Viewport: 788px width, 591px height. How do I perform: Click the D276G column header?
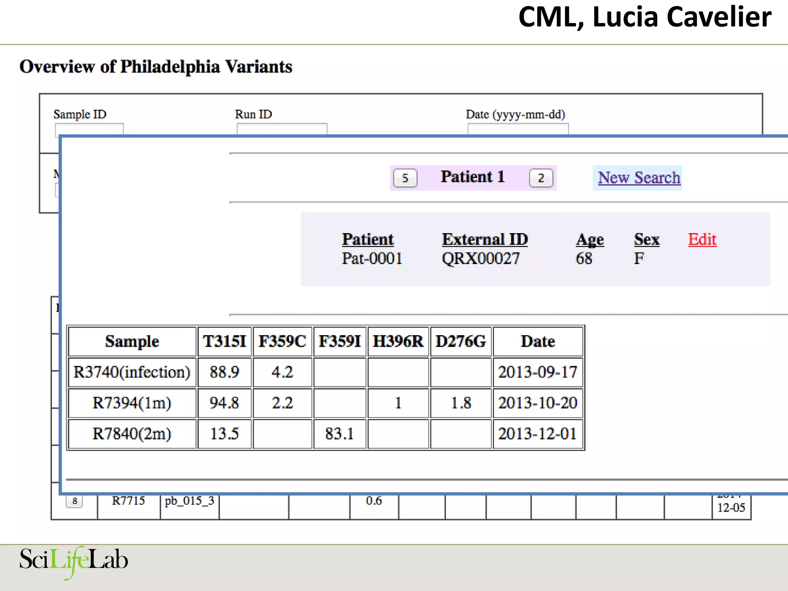pos(461,342)
